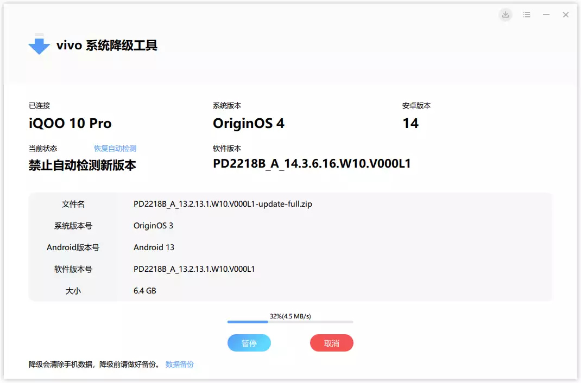Close the downgrade tool window
The height and width of the screenshot is (383, 581).
tap(565, 15)
